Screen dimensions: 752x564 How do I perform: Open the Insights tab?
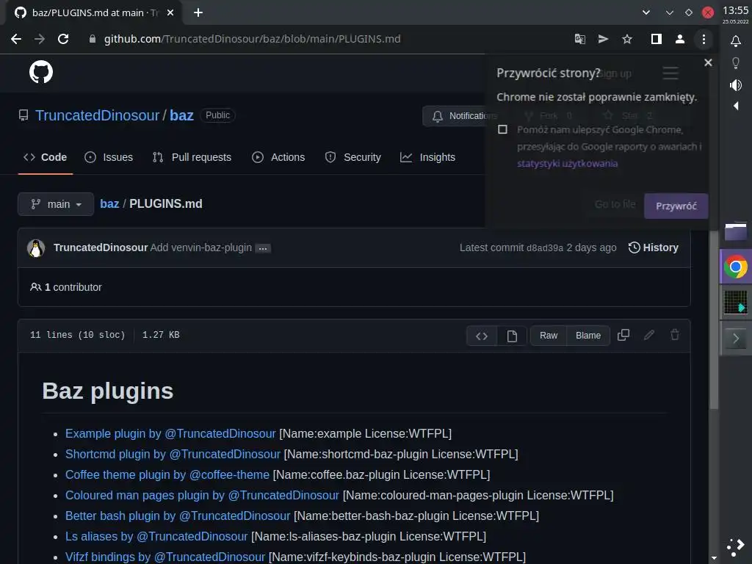coord(428,157)
